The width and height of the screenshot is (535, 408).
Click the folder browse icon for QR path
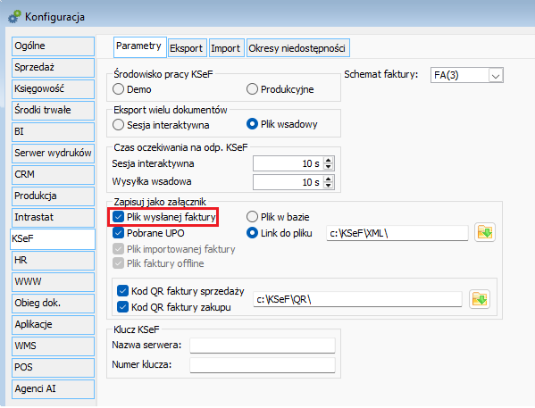coord(480,299)
